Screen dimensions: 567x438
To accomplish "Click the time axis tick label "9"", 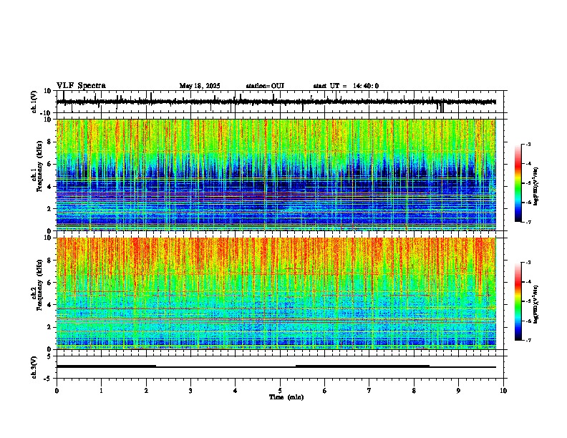I will (x=458, y=391).
